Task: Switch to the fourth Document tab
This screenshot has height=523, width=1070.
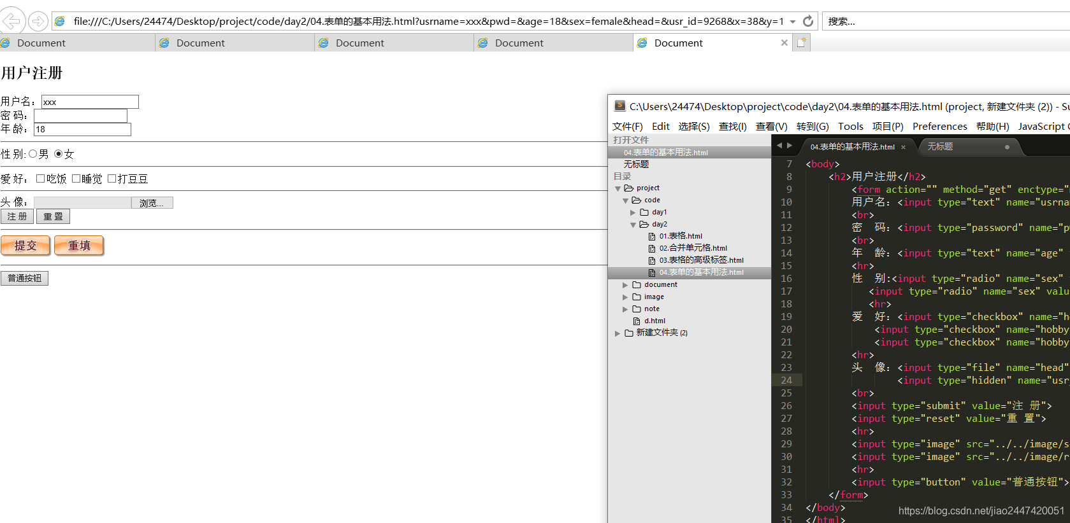Action: [553, 43]
